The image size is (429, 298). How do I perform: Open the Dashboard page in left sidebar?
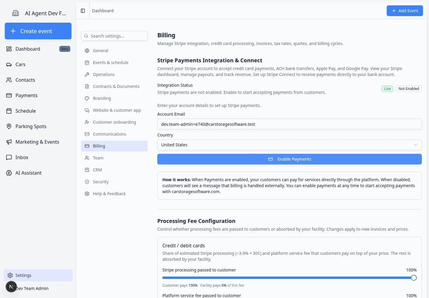click(x=38, y=49)
